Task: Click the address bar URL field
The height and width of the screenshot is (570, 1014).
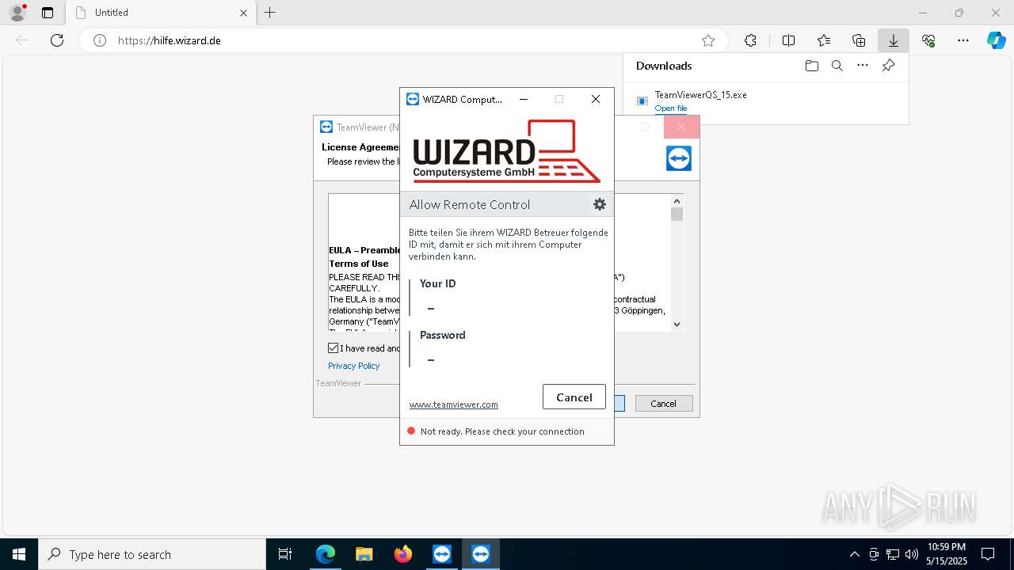Action: click(x=404, y=40)
